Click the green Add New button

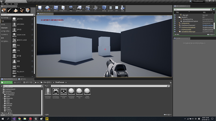coord(7,82)
